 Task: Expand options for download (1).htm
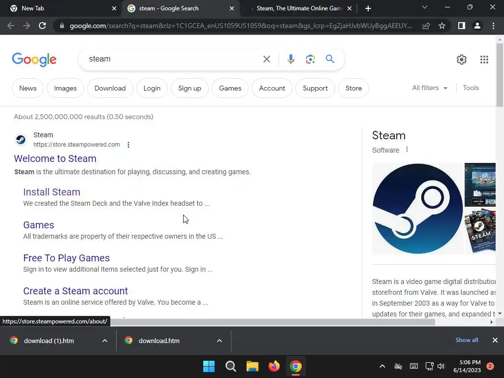click(x=105, y=341)
